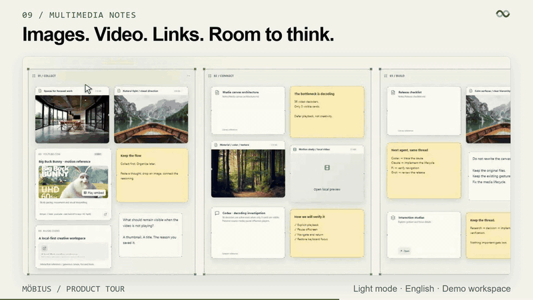533x300 pixels.
Task: Select the Do not rewrite the canvas note
Action: 489,176
